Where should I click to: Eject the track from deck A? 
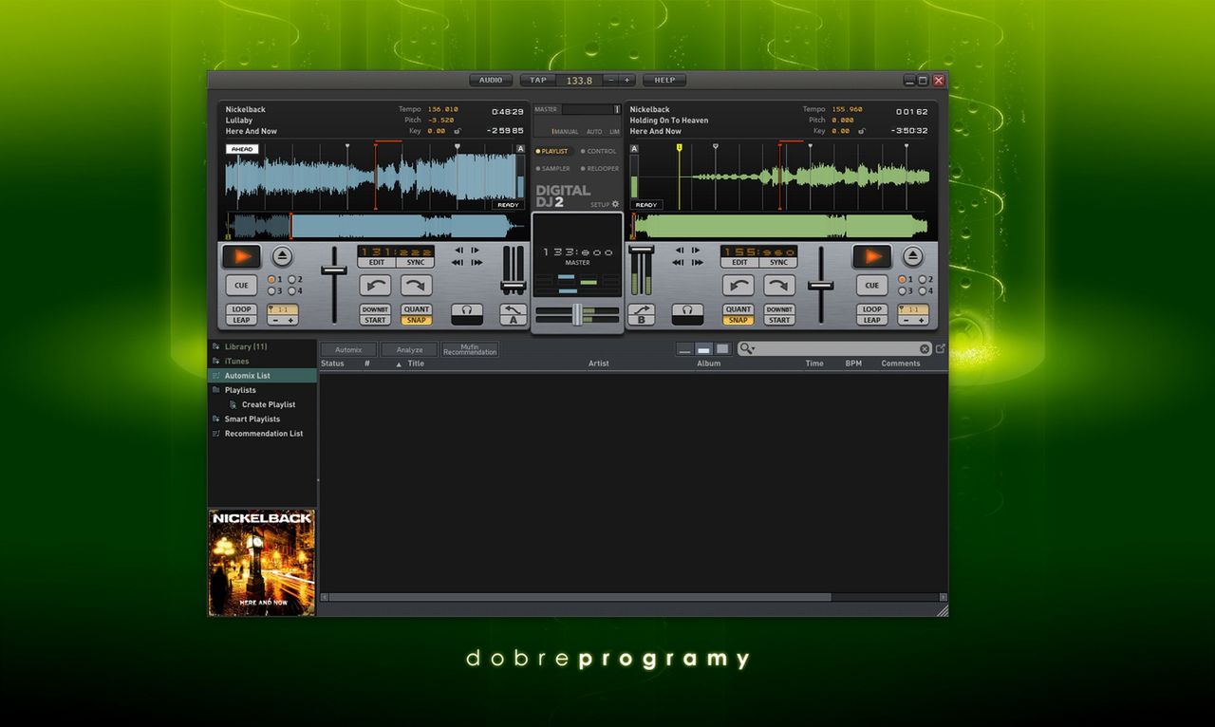[282, 256]
